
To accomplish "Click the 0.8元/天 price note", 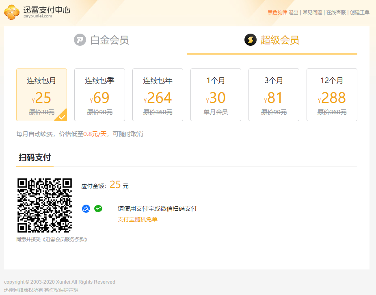I will click(95, 134).
